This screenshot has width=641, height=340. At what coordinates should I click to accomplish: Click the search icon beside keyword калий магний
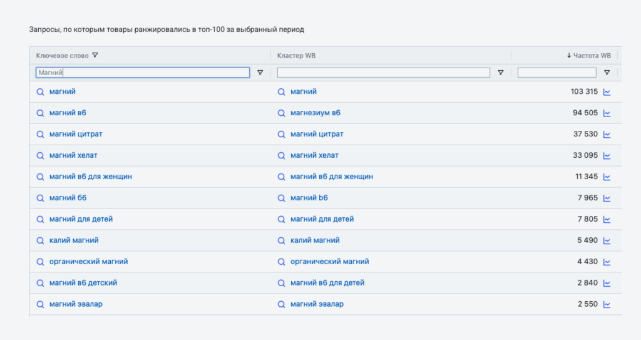tap(40, 240)
